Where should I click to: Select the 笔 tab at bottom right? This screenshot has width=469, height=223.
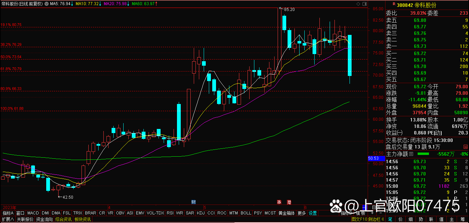point(391,219)
